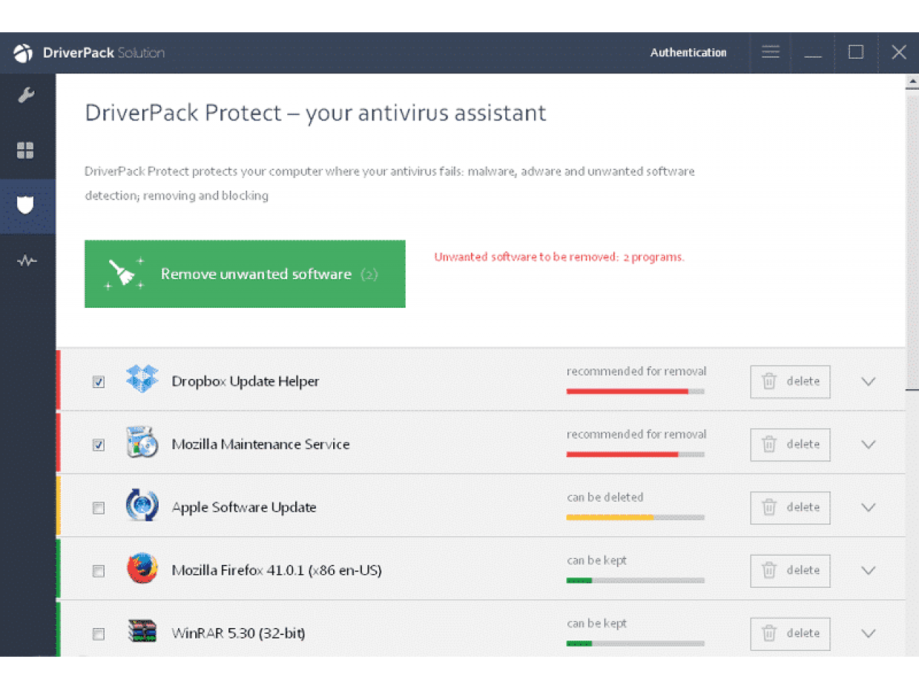This screenshot has height=689, width=919.
Task: Open the apps grid section in sidebar
Action: point(26,150)
